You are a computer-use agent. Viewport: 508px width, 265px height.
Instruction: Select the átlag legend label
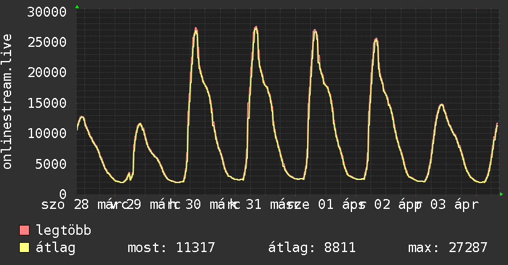(56, 248)
